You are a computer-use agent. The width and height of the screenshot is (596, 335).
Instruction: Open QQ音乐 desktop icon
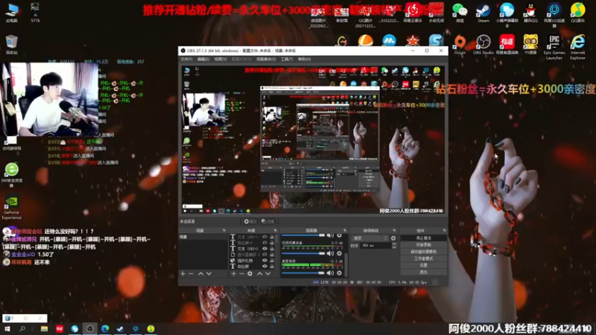(x=577, y=13)
